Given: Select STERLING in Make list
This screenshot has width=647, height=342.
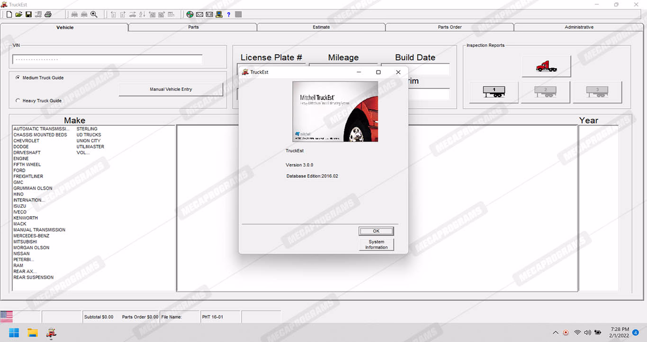Looking at the screenshot, I should [87, 129].
